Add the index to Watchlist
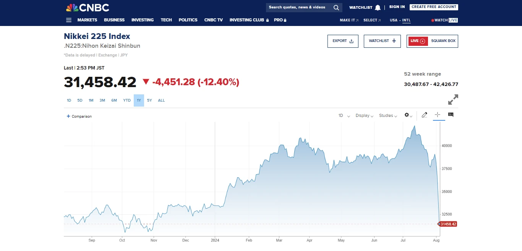This screenshot has height=251, width=522. 382,41
